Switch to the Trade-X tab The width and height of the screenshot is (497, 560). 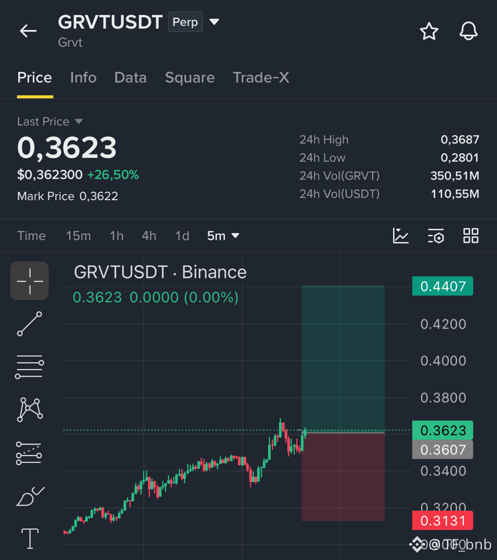point(261,78)
